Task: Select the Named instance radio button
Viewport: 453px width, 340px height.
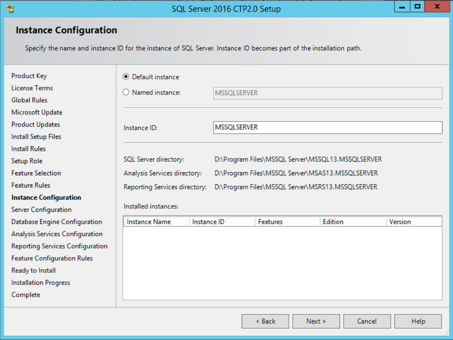Action: tap(126, 92)
